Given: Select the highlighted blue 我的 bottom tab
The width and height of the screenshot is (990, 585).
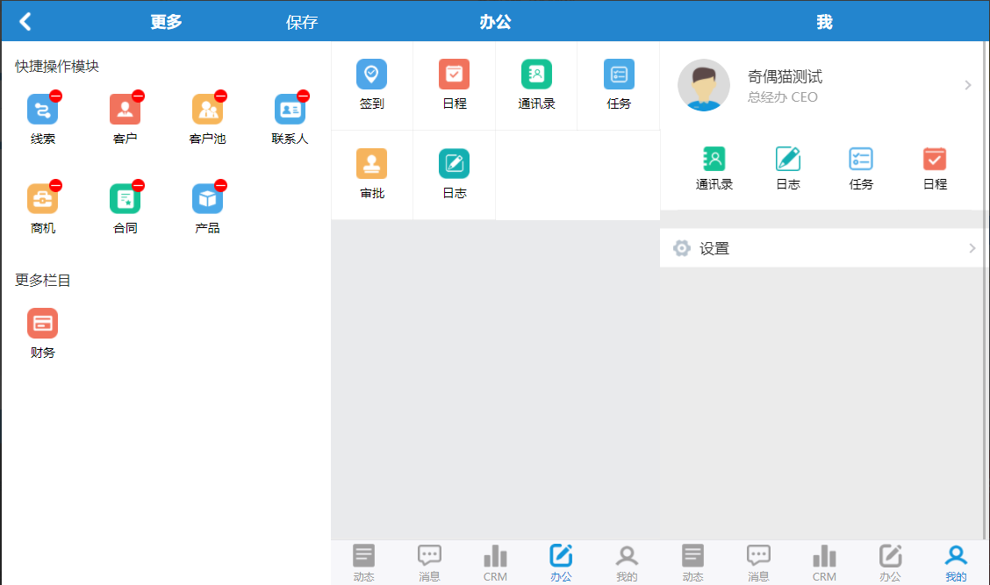Looking at the screenshot, I should (956, 562).
